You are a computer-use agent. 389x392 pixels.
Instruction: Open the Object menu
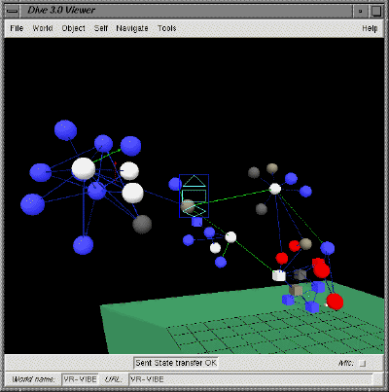pos(74,28)
